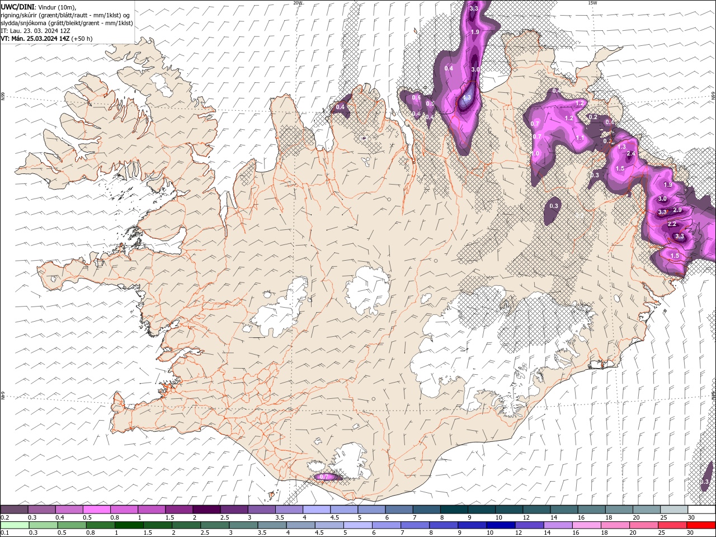Select the bright pink 0.5 swatch in upper legend

(96, 510)
